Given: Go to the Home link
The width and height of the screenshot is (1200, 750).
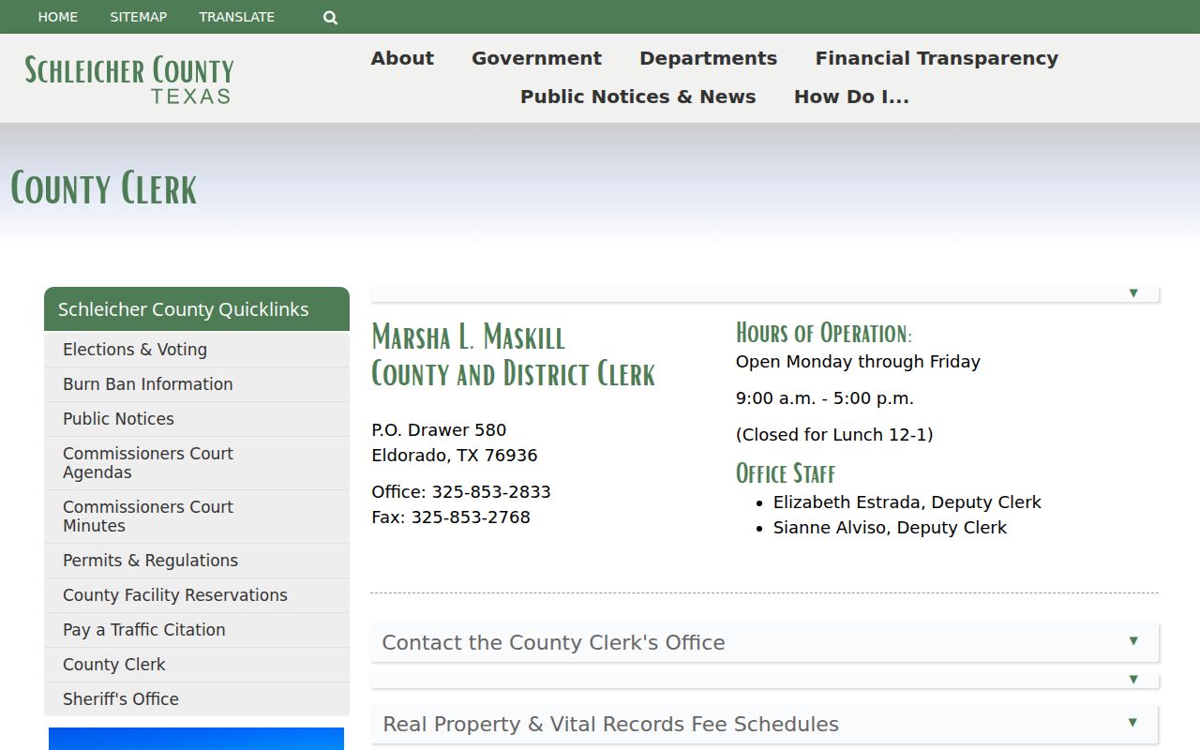Looking at the screenshot, I should tap(58, 17).
